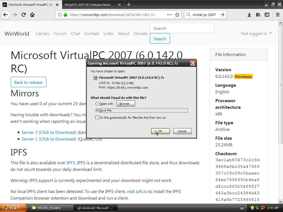
Task: Click the WinWorld brand link
Action: click(17, 33)
